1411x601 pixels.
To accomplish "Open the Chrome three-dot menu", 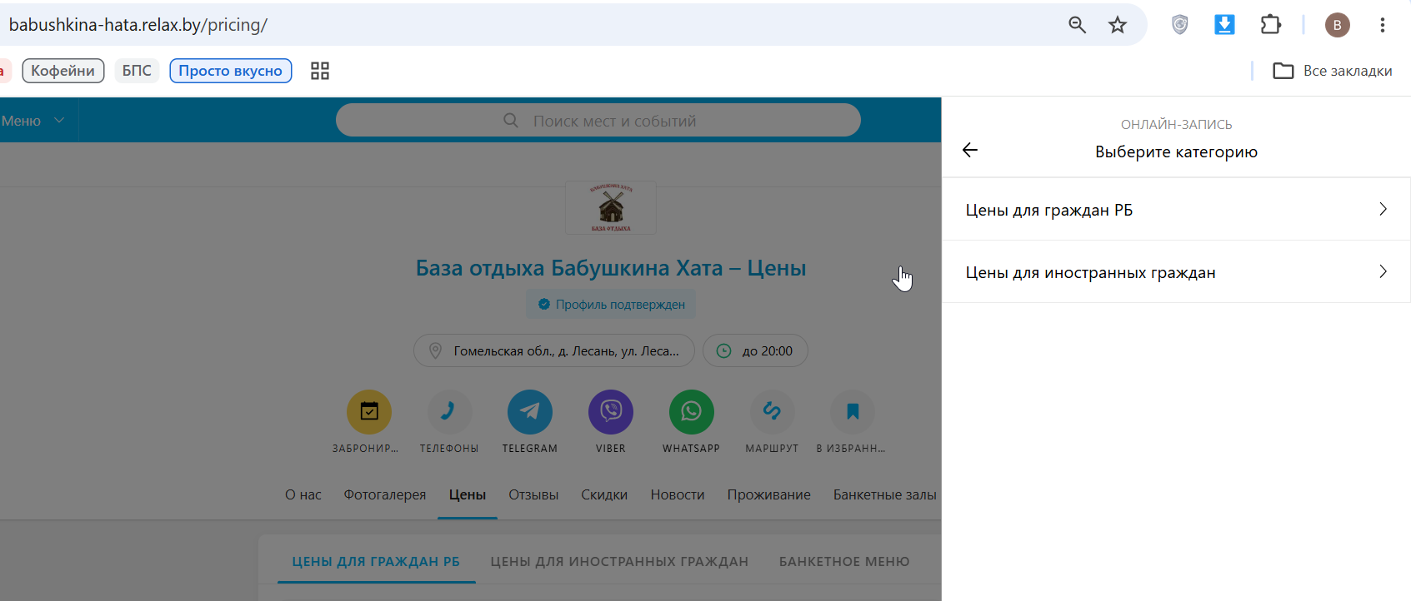I will click(x=1382, y=25).
